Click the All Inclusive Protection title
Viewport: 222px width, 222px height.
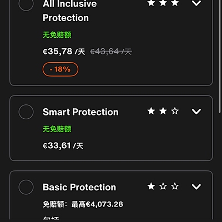click(x=70, y=11)
